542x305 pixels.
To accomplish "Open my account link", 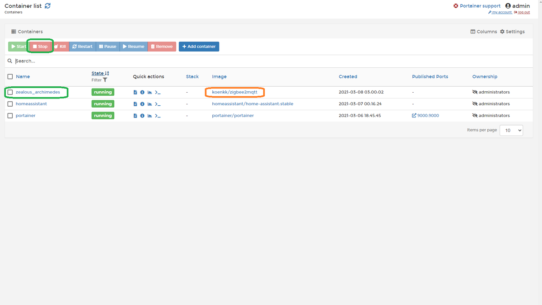I will click(x=500, y=12).
